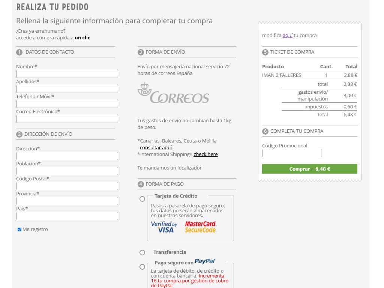The image size is (384, 288).
Task: Click the Código Postal input box
Action: click(67, 186)
